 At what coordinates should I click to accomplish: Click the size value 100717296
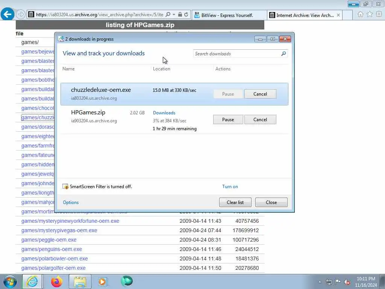pyautogui.click(x=246, y=240)
